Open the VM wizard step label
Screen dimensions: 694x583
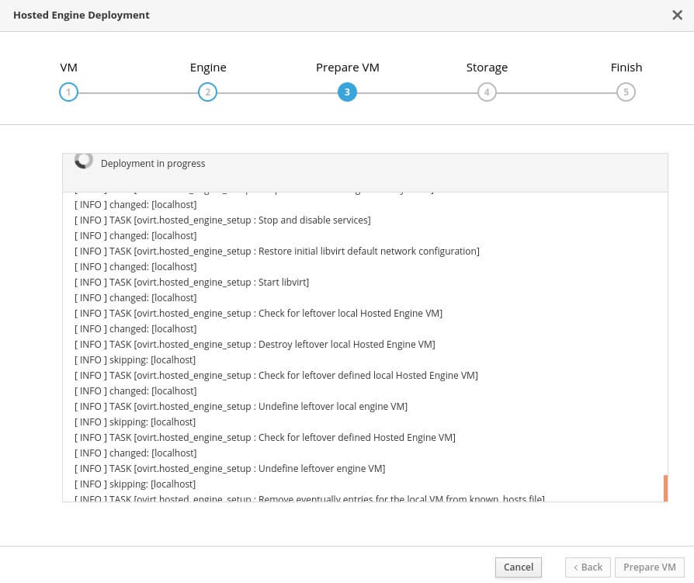pyautogui.click(x=68, y=68)
